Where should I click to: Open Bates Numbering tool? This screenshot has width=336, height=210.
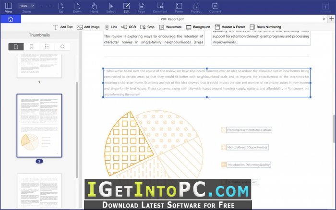tap(265, 27)
